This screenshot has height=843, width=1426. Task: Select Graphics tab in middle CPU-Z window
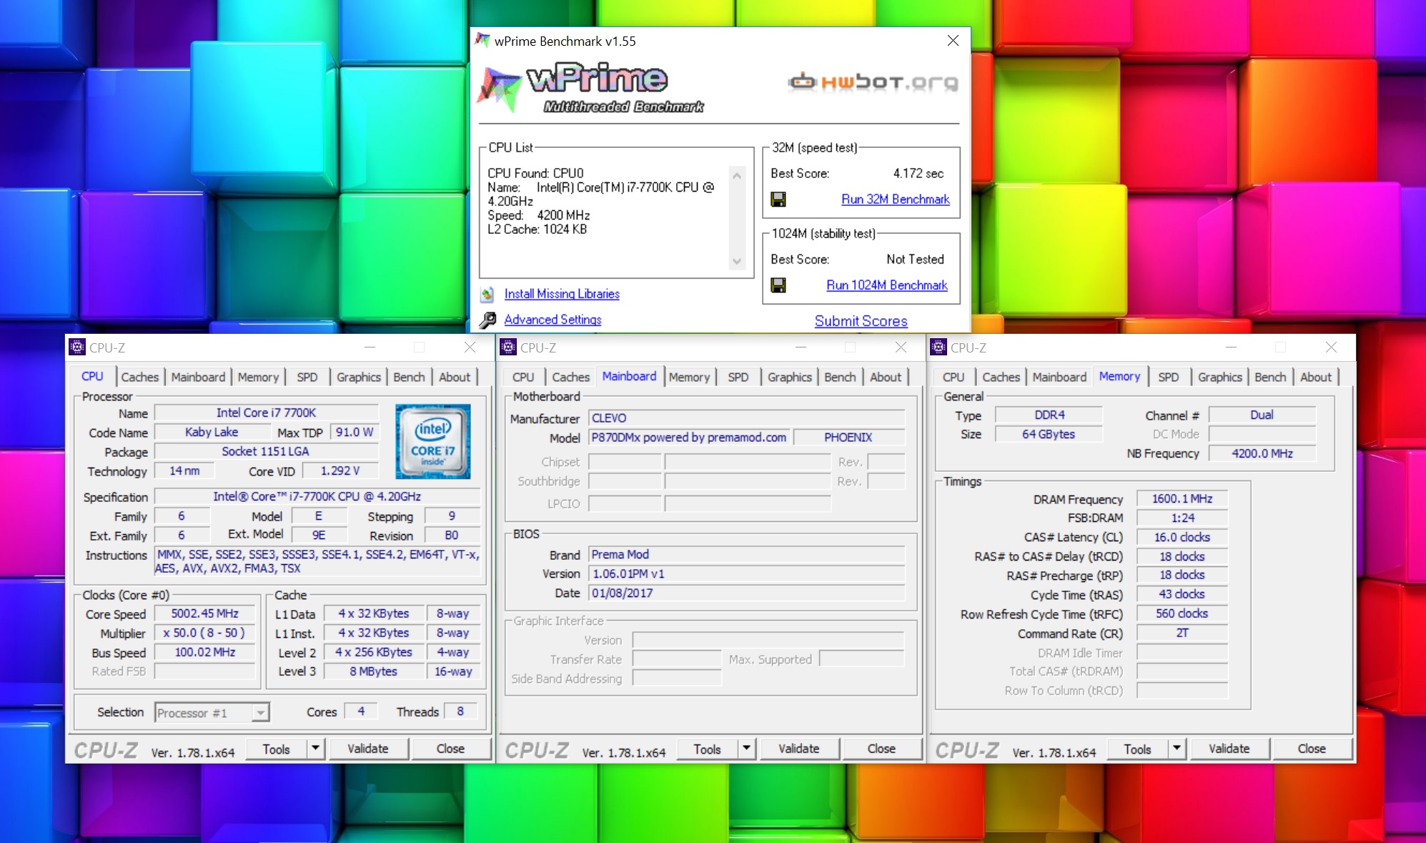coord(790,377)
